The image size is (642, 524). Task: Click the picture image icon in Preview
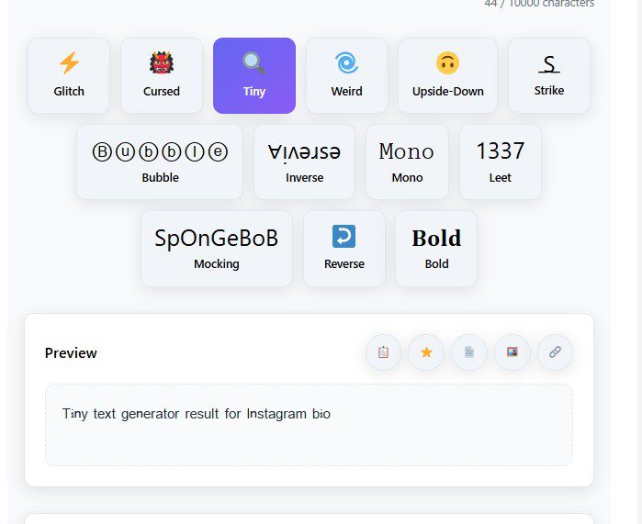[x=512, y=352]
